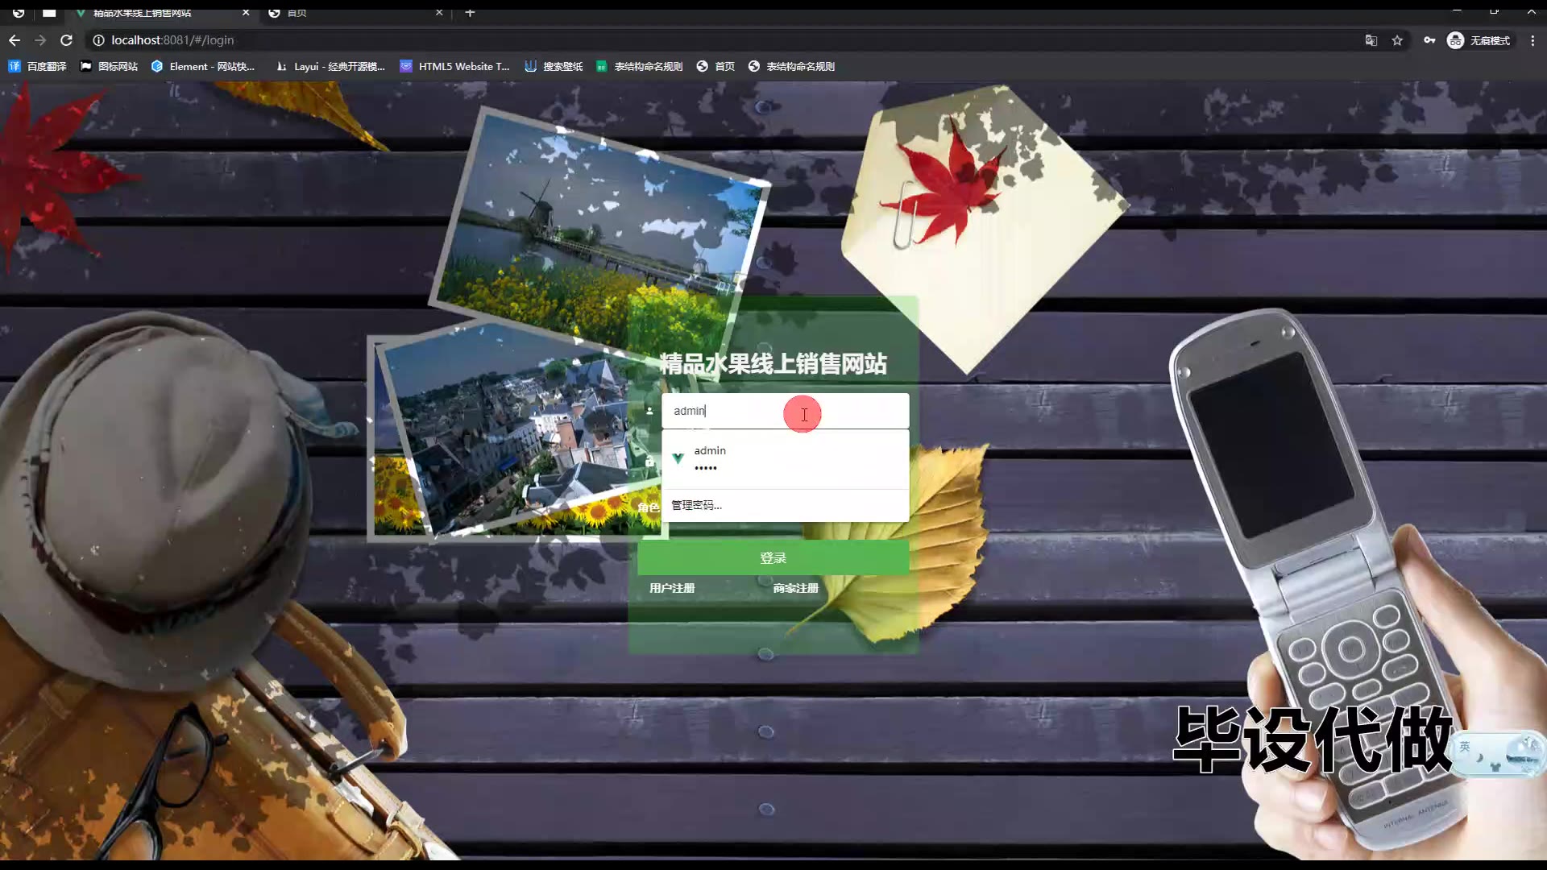Open the browser three-dot menu
This screenshot has height=870, width=1547.
coord(1532,40)
